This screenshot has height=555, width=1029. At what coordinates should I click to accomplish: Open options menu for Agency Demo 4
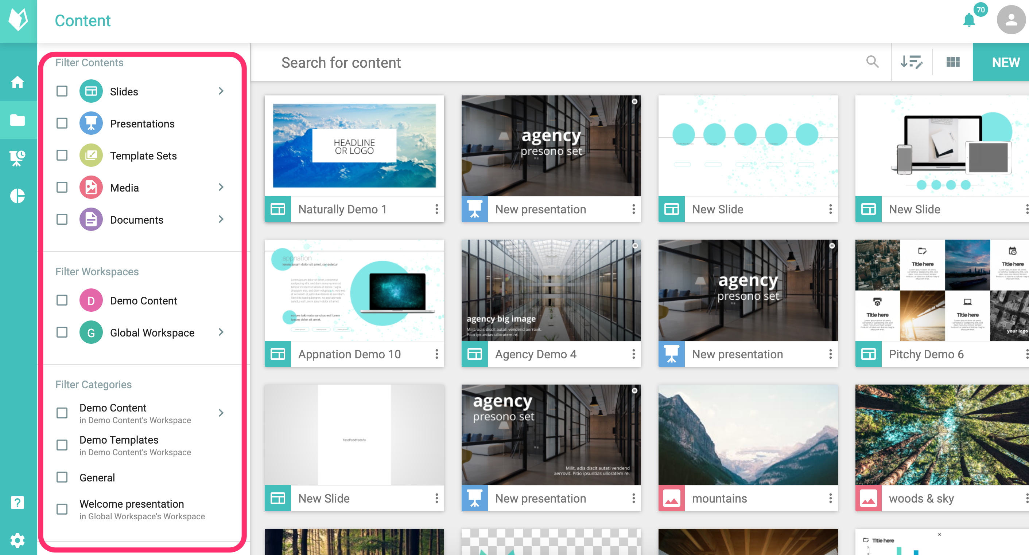pyautogui.click(x=633, y=354)
